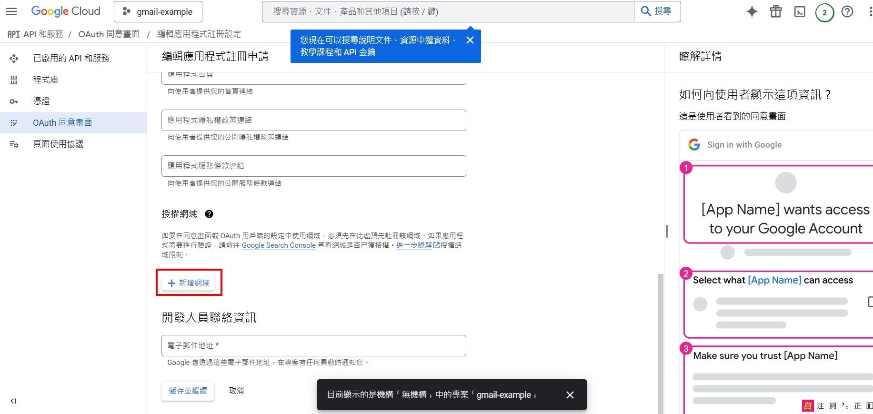This screenshot has height=414, width=873.
Task: Click the 已啟用的 API 和服務 icon
Action: coord(14,58)
